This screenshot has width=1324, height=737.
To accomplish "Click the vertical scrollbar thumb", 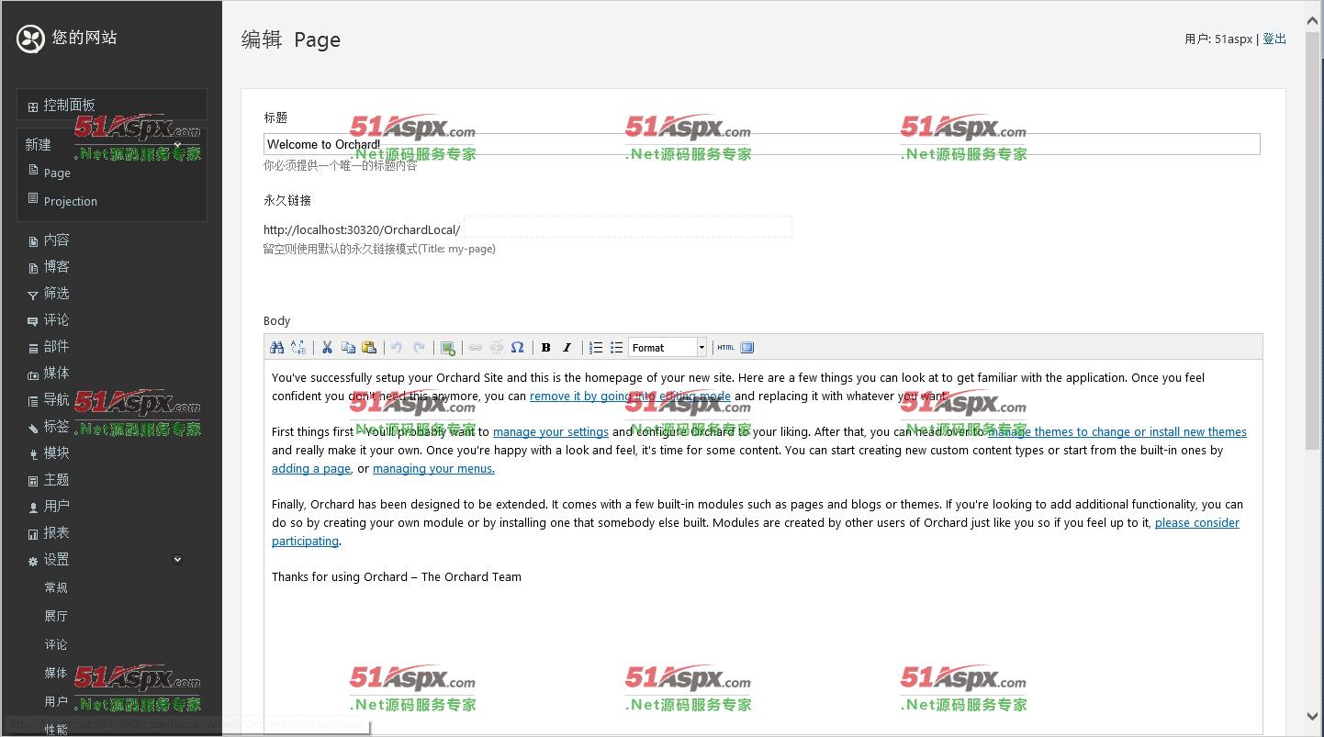I will click(x=1313, y=239).
